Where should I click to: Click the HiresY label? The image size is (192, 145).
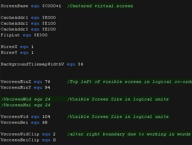(x=9, y=52)
